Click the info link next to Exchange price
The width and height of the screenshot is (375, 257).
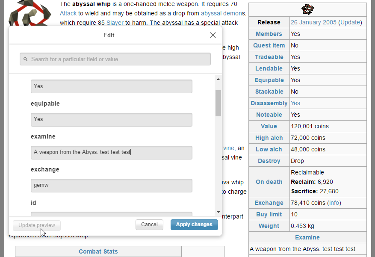click(x=334, y=203)
